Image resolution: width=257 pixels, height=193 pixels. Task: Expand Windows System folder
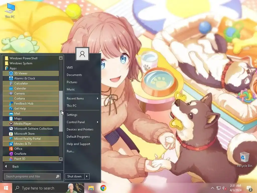[x=31, y=63]
